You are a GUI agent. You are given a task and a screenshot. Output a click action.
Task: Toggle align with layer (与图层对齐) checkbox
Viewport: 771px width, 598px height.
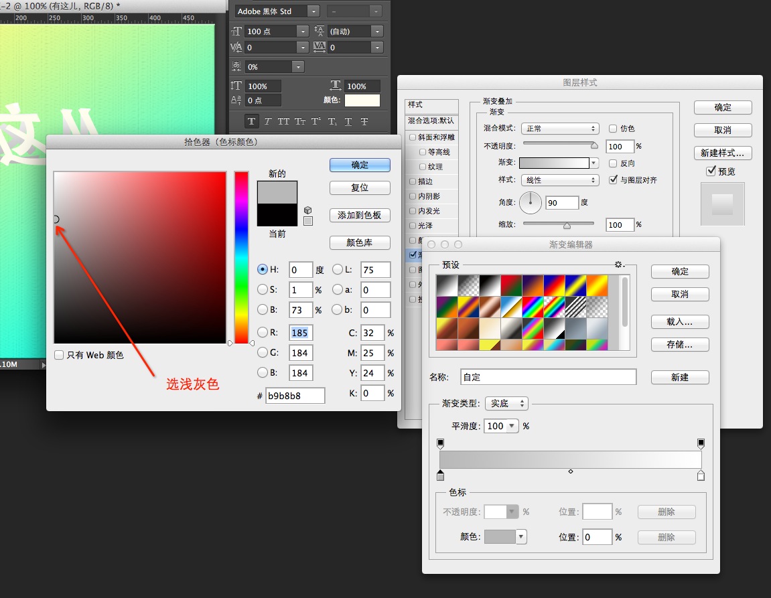pos(613,180)
